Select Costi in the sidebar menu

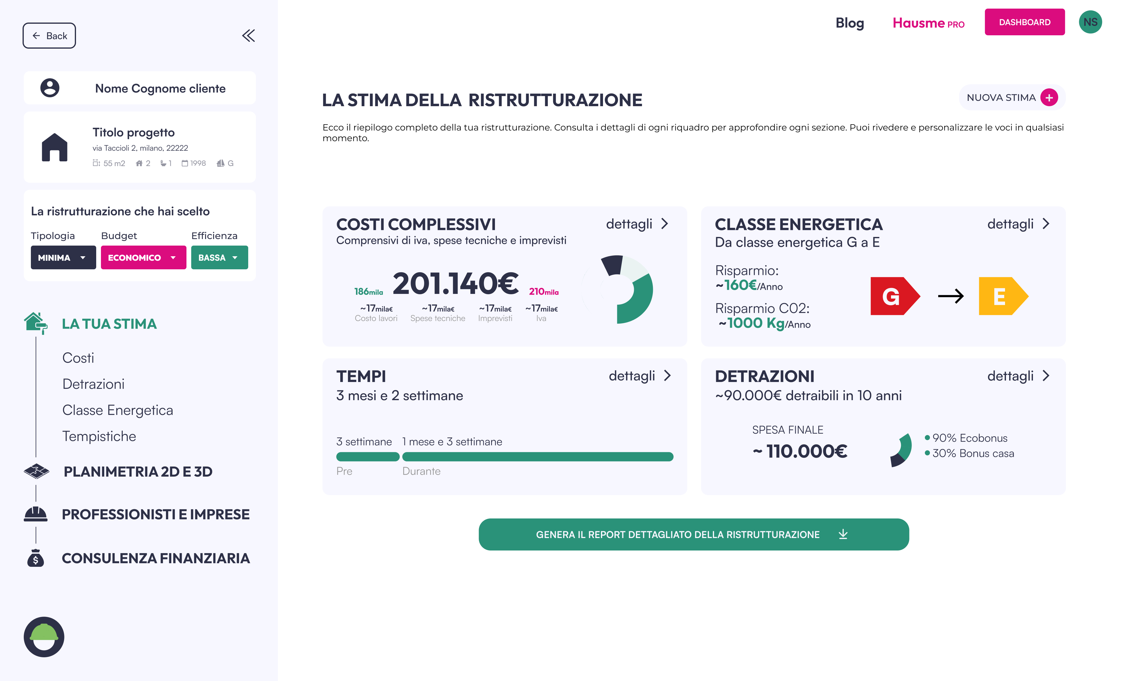78,358
